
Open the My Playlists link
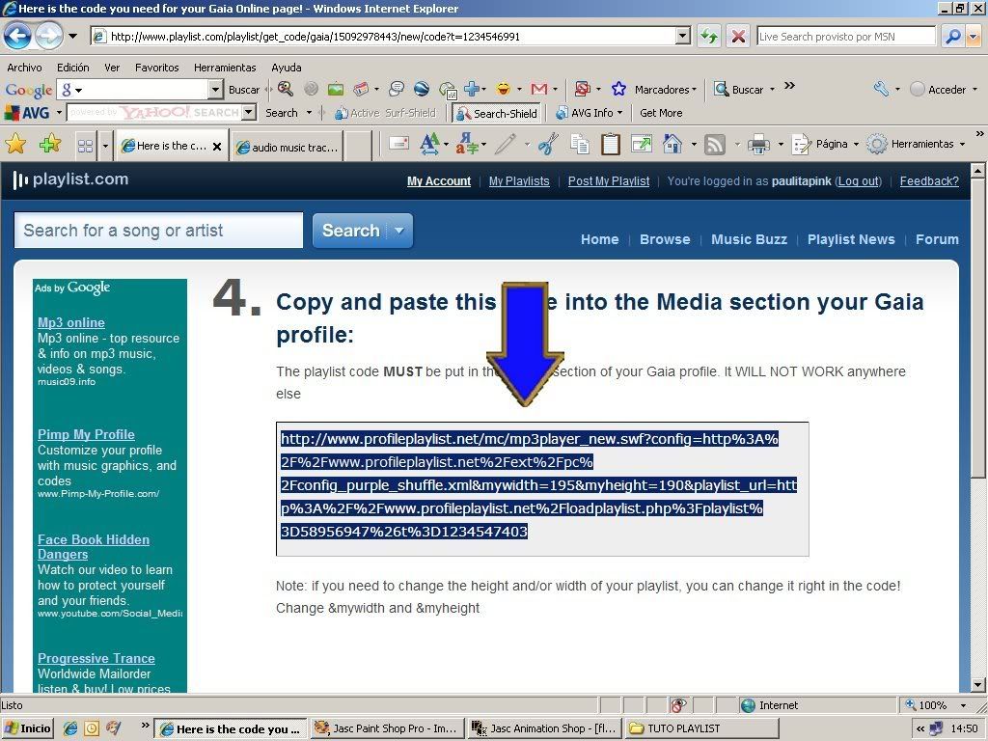519,180
